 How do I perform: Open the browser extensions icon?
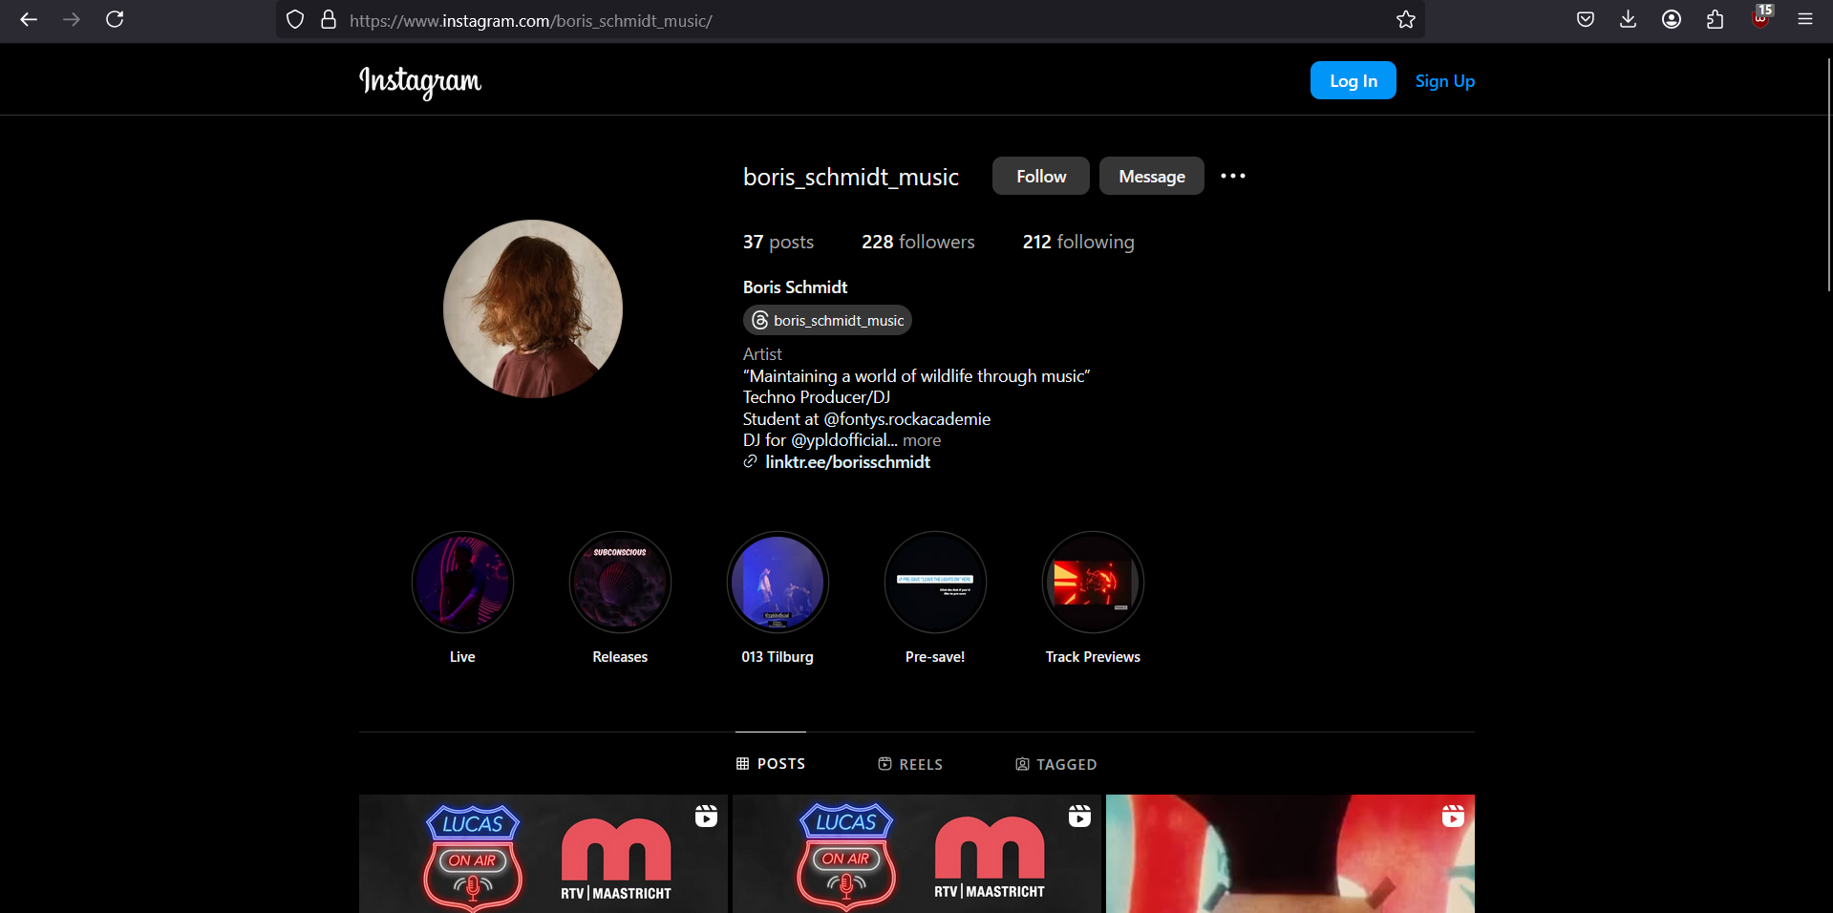tap(1715, 20)
